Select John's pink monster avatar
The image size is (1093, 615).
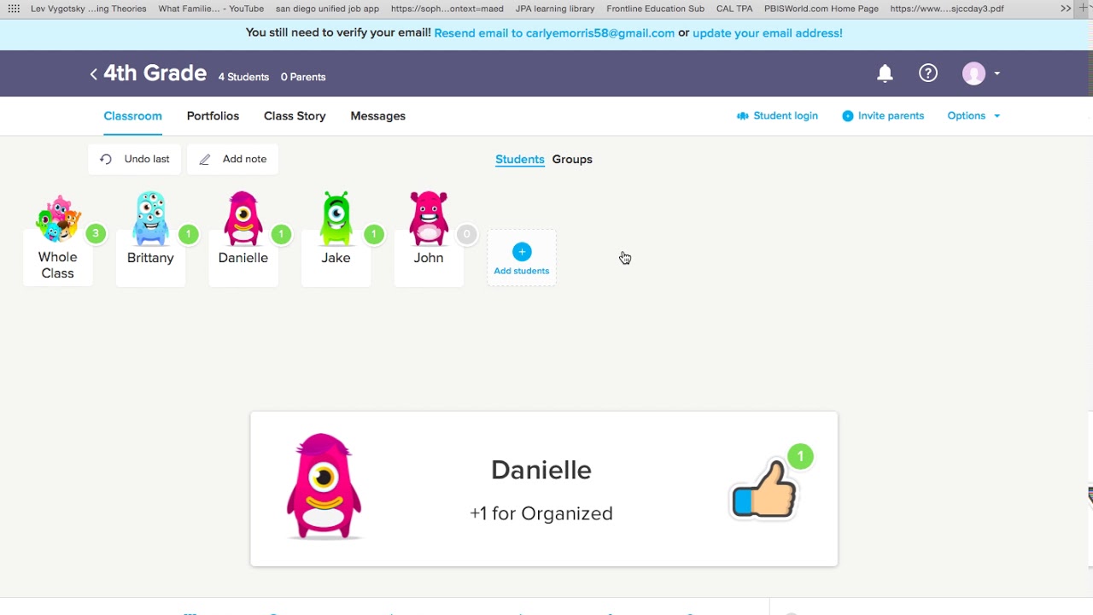[429, 219]
